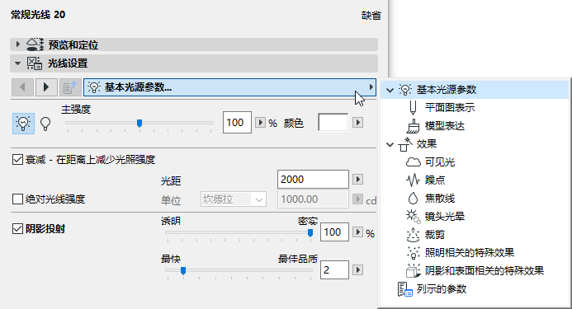The image size is (572, 309).
Task: Click the shadow density field showing 100
Action: (x=334, y=232)
